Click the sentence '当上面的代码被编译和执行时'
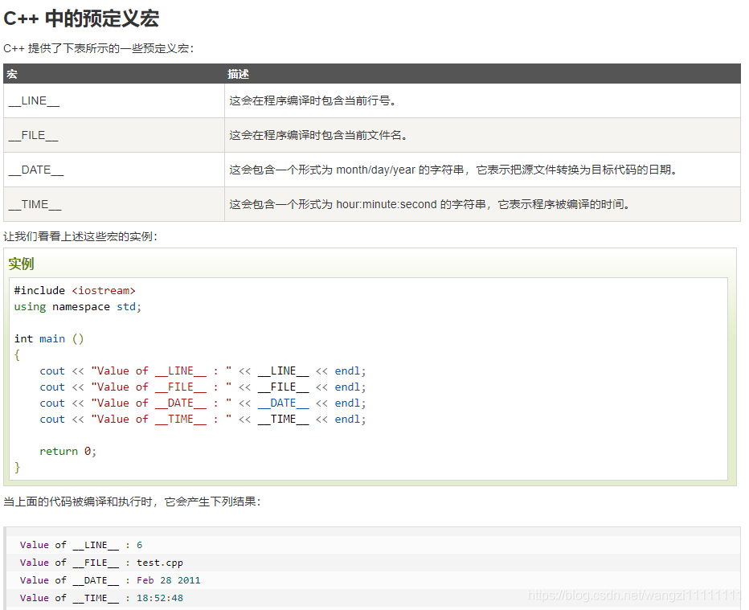This screenshot has width=749, height=610. click(132, 502)
